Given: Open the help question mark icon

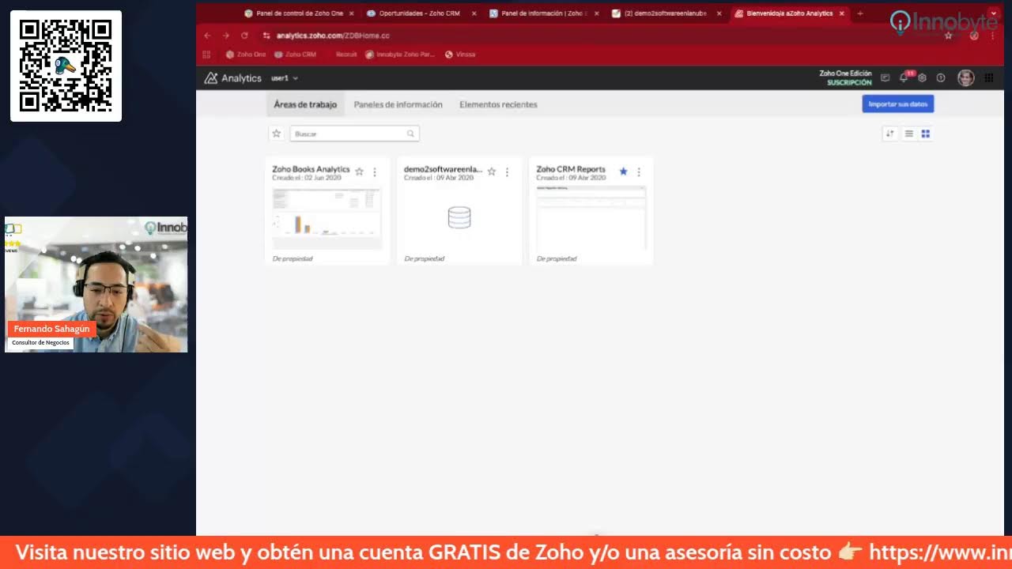Looking at the screenshot, I should pos(941,78).
